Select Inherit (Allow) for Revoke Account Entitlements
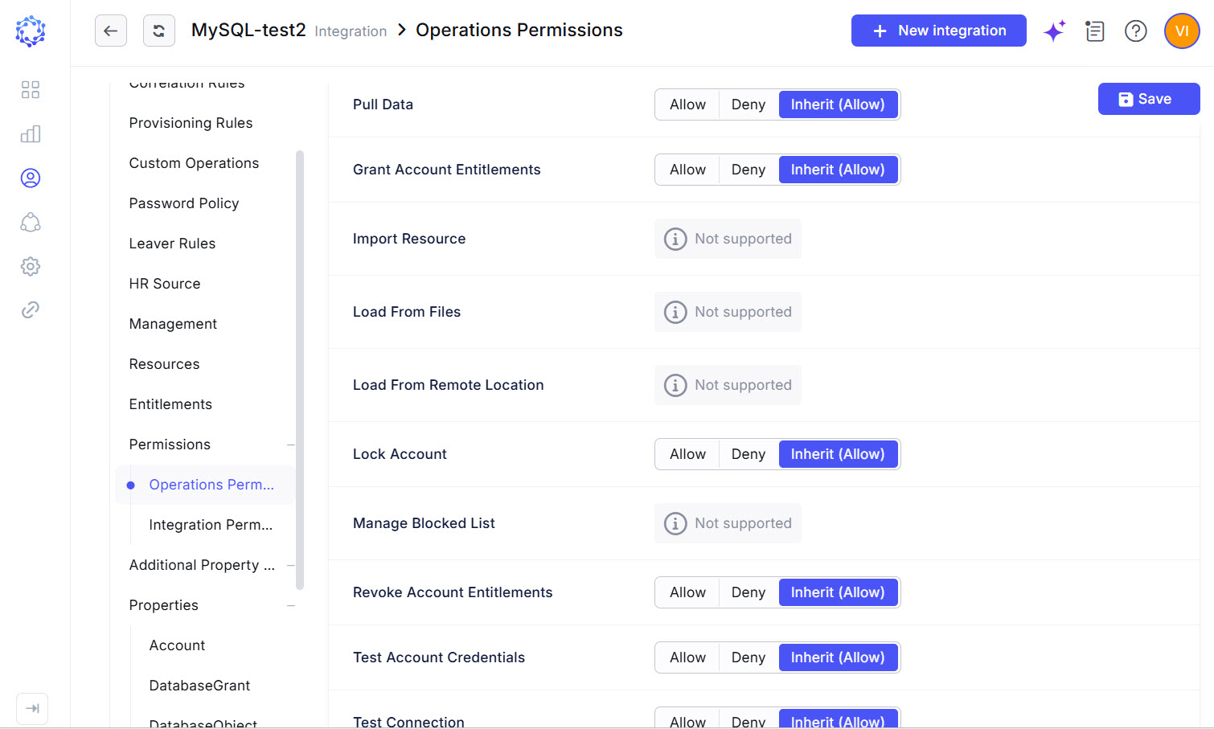The height and width of the screenshot is (729, 1214). point(838,592)
